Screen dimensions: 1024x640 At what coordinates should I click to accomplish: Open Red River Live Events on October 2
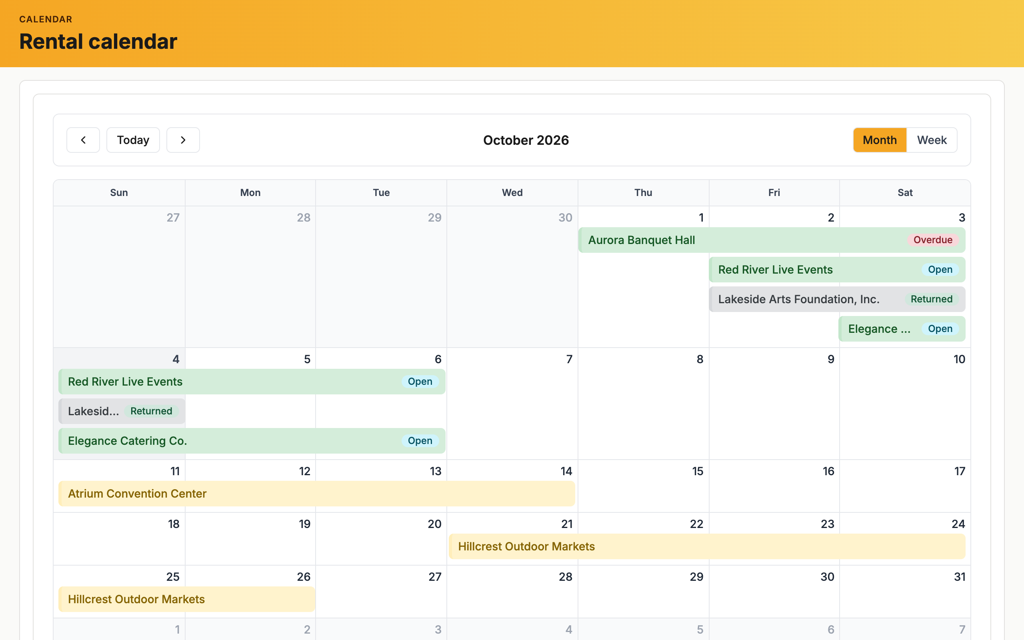click(837, 270)
